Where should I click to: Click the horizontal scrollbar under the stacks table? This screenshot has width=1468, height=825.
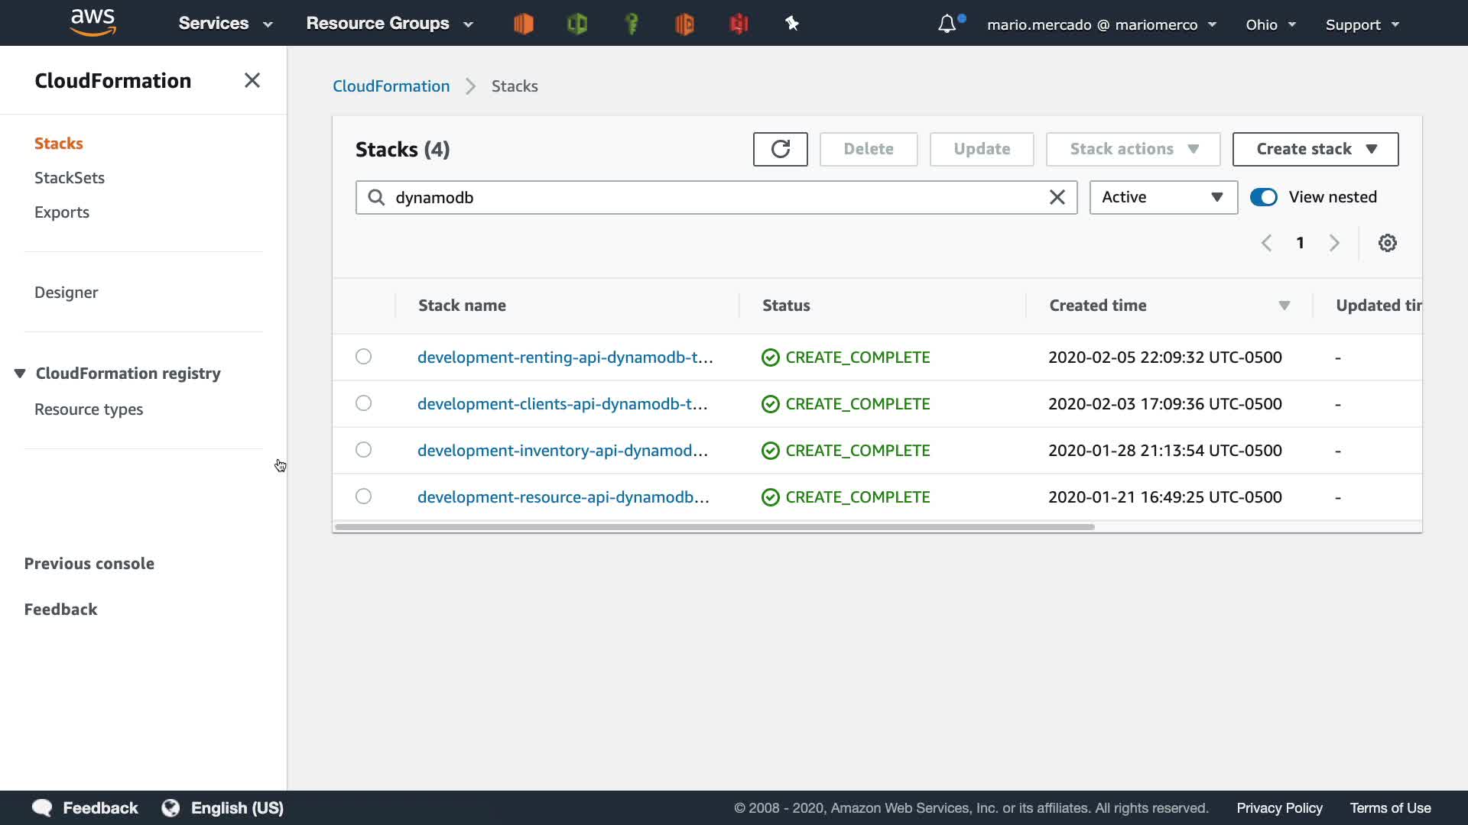[714, 527]
